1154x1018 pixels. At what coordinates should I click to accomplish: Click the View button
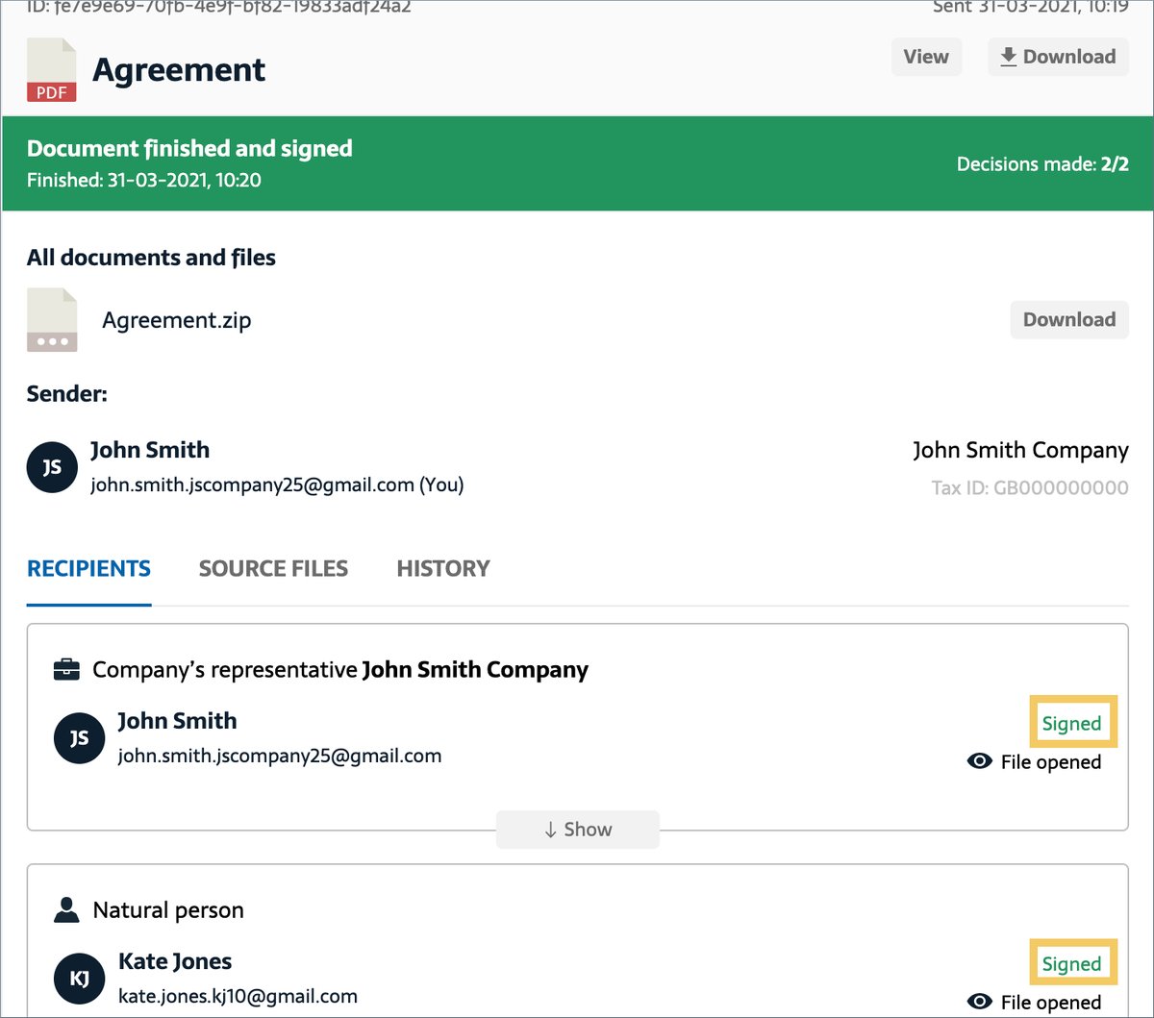(x=925, y=57)
